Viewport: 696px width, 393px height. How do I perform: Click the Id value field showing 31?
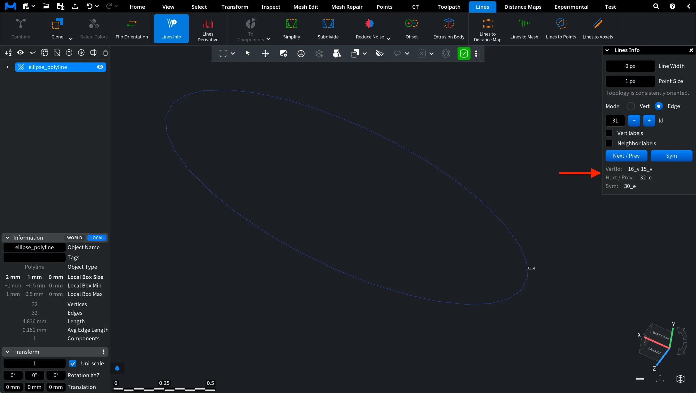coord(615,120)
